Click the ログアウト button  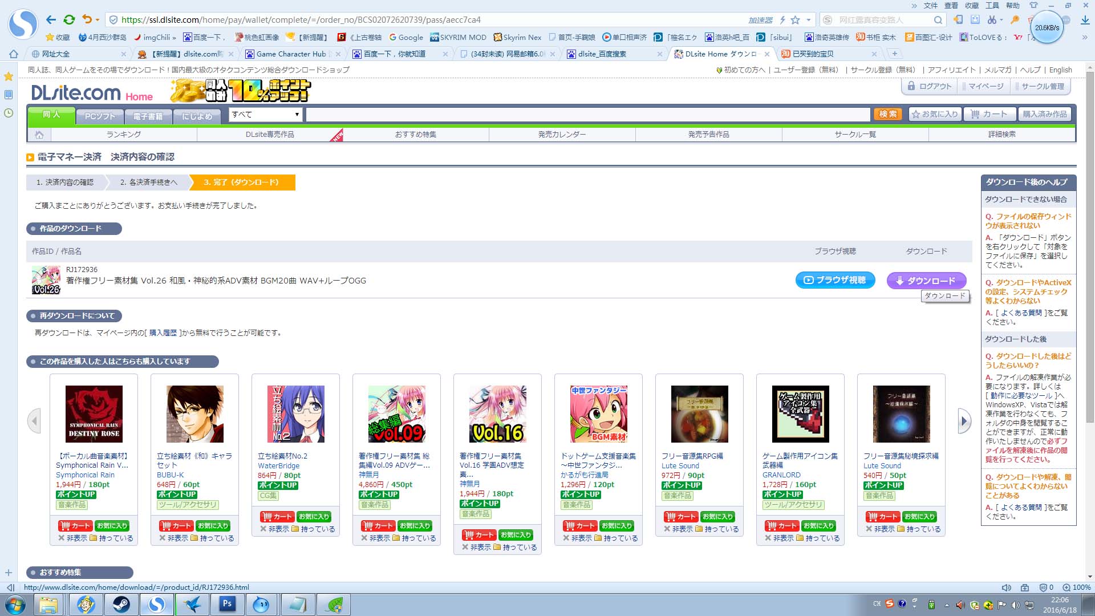point(930,87)
